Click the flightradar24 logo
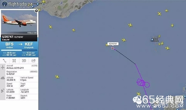This screenshot has width=186, height=110. 17,4
